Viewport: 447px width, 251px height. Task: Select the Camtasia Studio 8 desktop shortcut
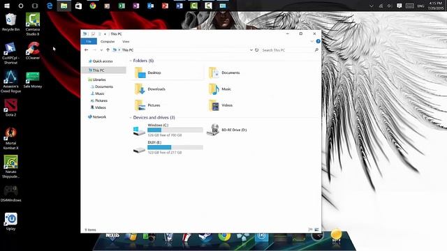pos(33,24)
